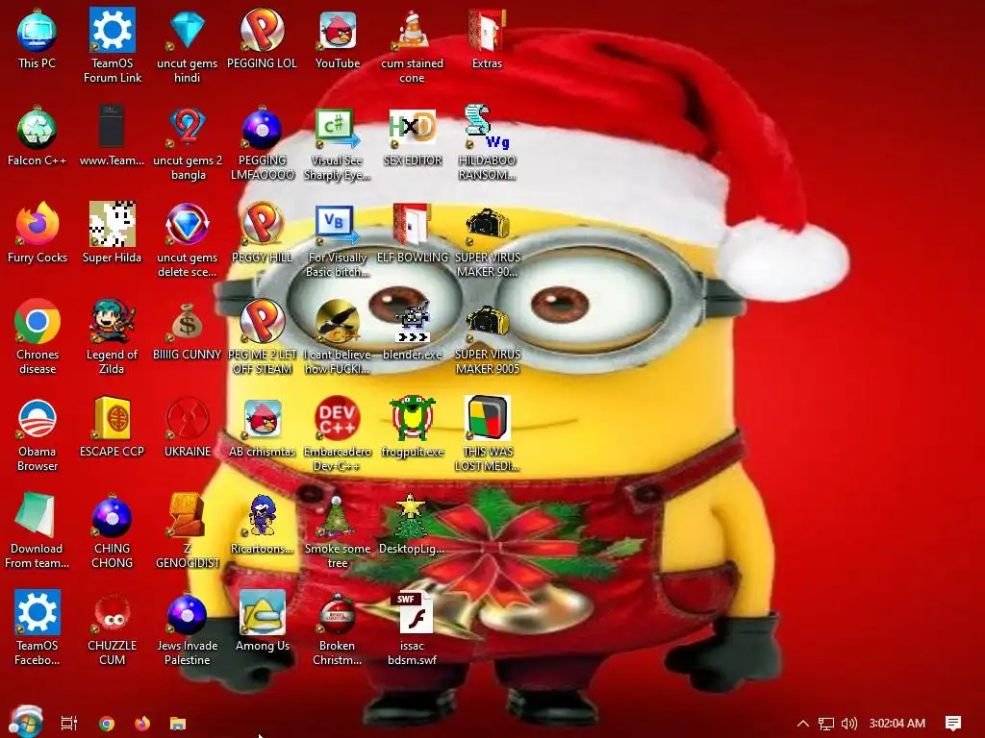The image size is (985, 738).
Task: Open the Legend of Zilda icon
Action: pos(112,321)
